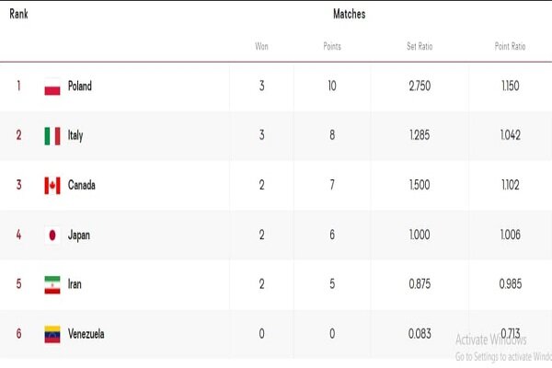Click the Matches header label
The width and height of the screenshot is (552, 368).
coord(349,15)
